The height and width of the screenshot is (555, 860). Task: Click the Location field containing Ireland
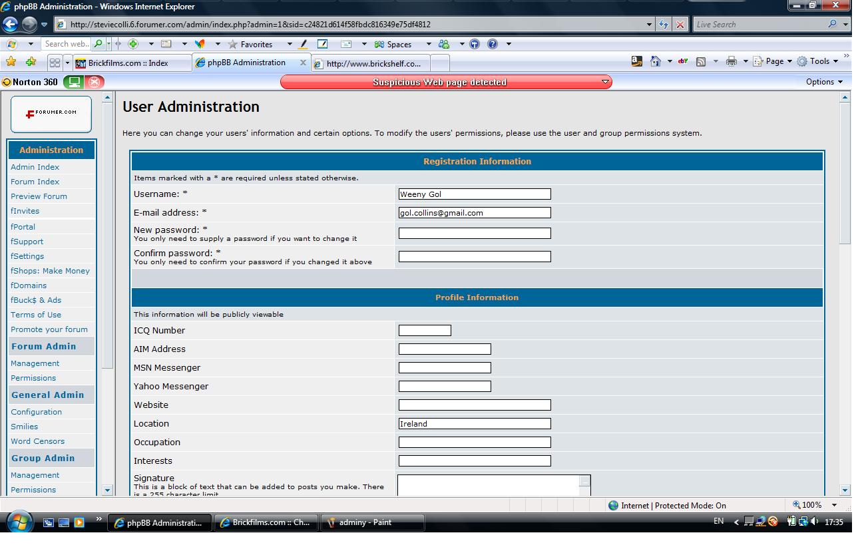pyautogui.click(x=475, y=424)
